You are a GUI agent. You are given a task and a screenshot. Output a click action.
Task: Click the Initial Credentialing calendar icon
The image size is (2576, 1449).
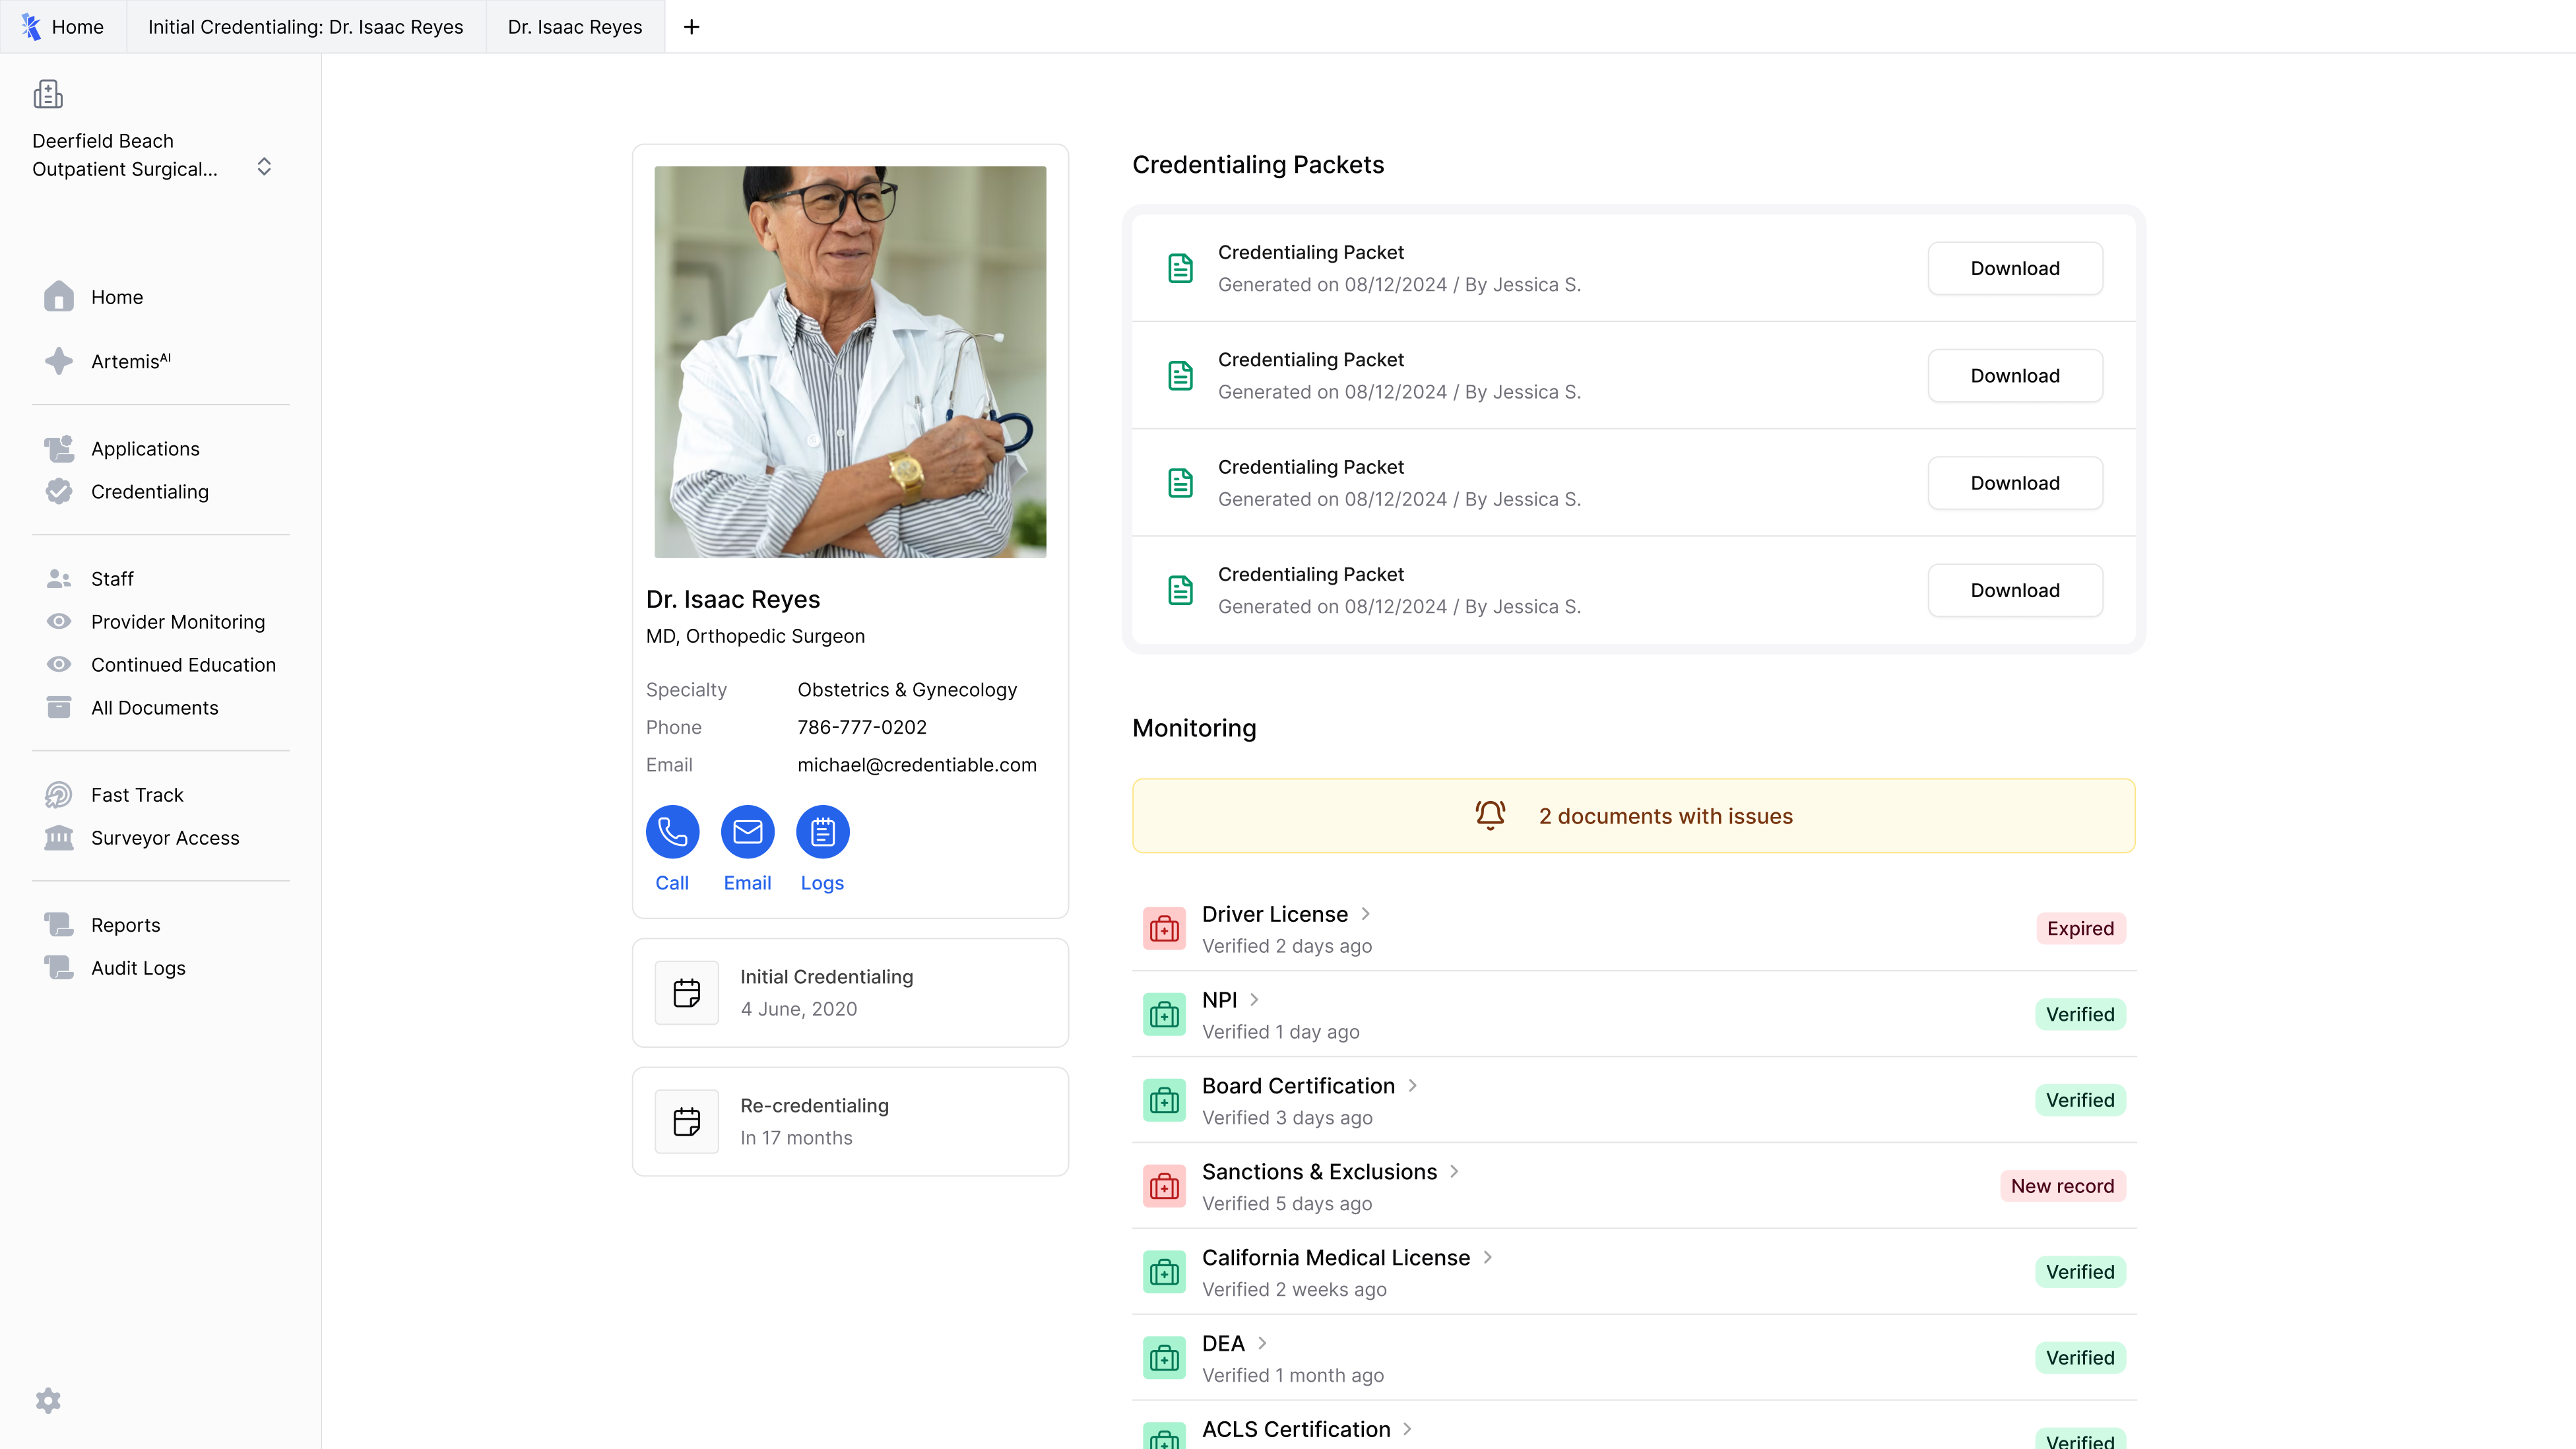(687, 992)
